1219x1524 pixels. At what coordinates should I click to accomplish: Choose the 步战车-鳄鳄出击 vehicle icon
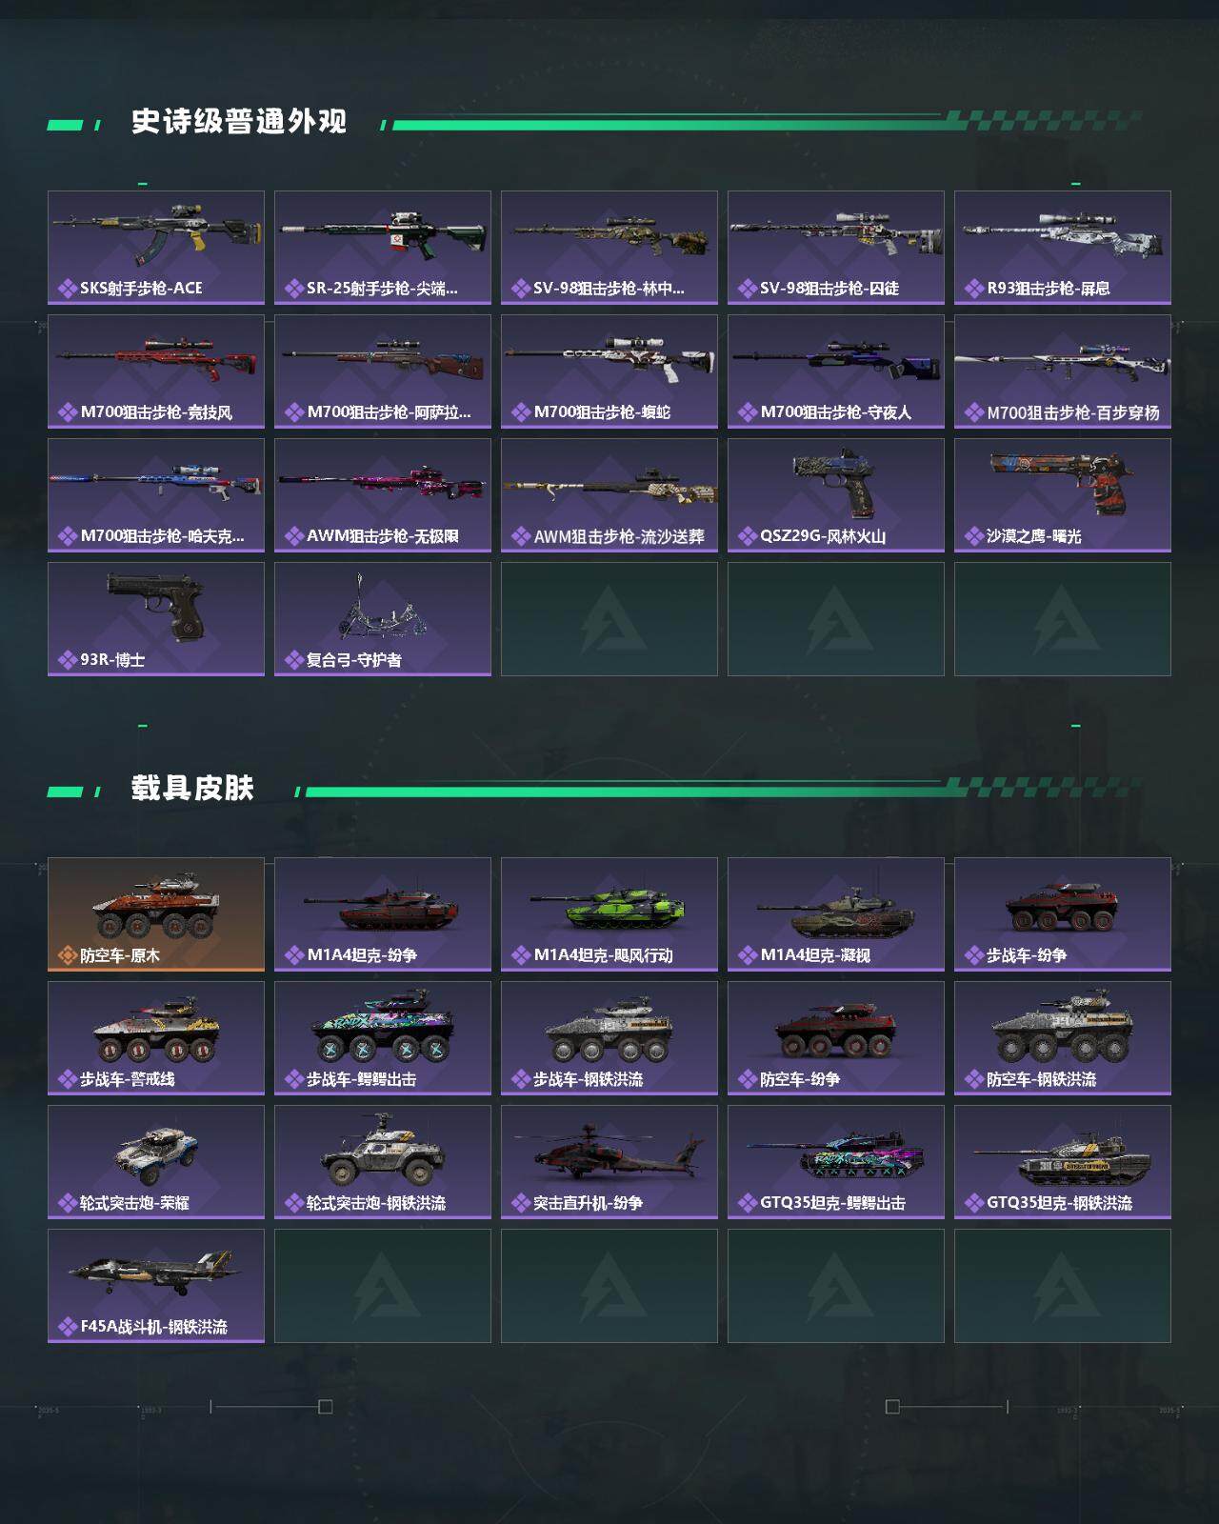[x=383, y=1033]
